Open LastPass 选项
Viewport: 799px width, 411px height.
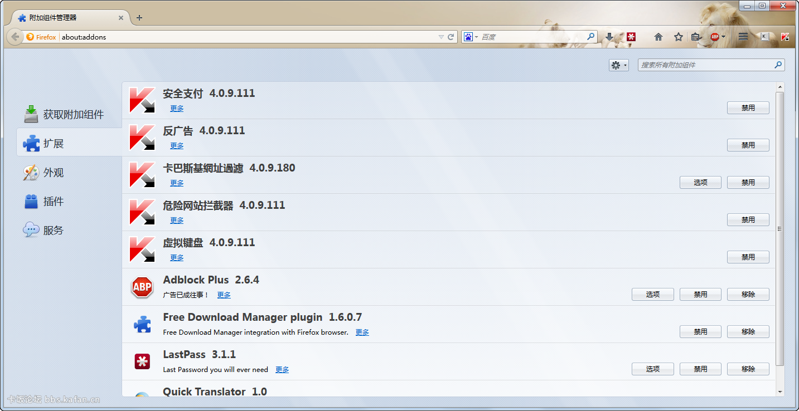click(x=652, y=369)
